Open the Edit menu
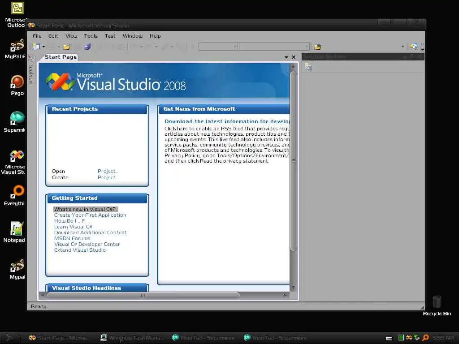This screenshot has width=459, height=344. point(53,36)
